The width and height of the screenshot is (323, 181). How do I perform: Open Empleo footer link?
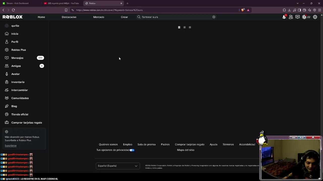tap(128, 145)
